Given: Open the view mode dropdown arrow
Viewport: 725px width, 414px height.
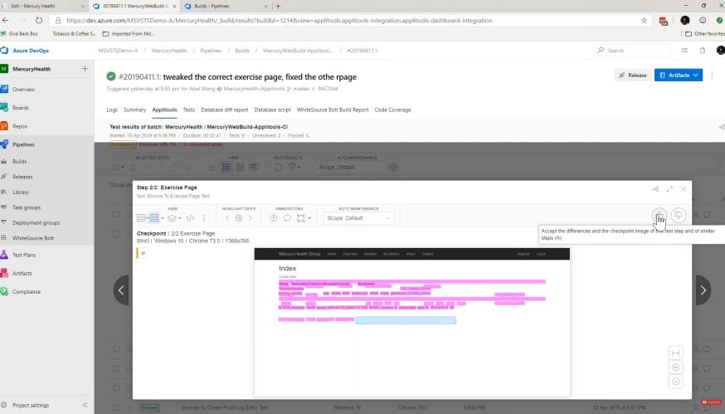Looking at the screenshot, I should coord(163,218).
